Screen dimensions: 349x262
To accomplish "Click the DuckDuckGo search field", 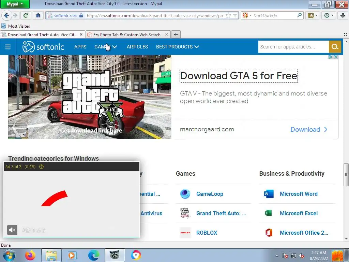I will [x=274, y=16].
